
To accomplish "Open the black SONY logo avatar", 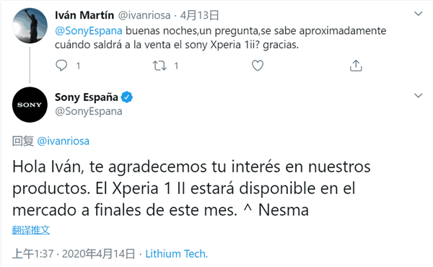I will point(30,105).
